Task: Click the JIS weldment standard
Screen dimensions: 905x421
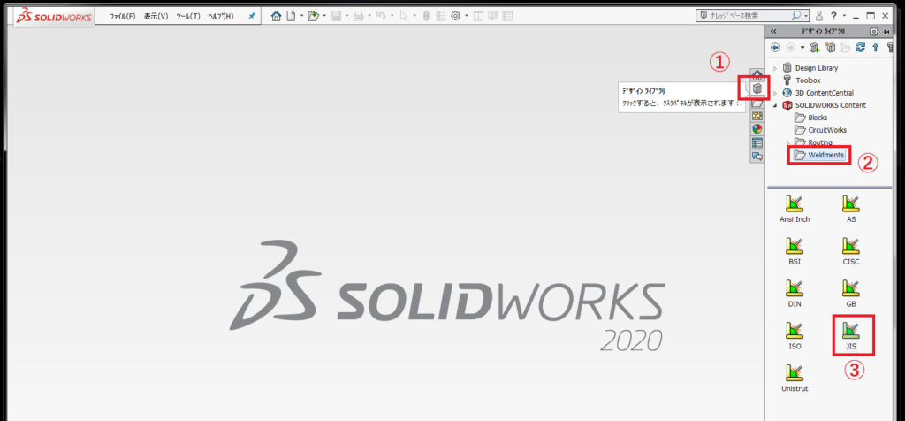Action: coord(851,335)
